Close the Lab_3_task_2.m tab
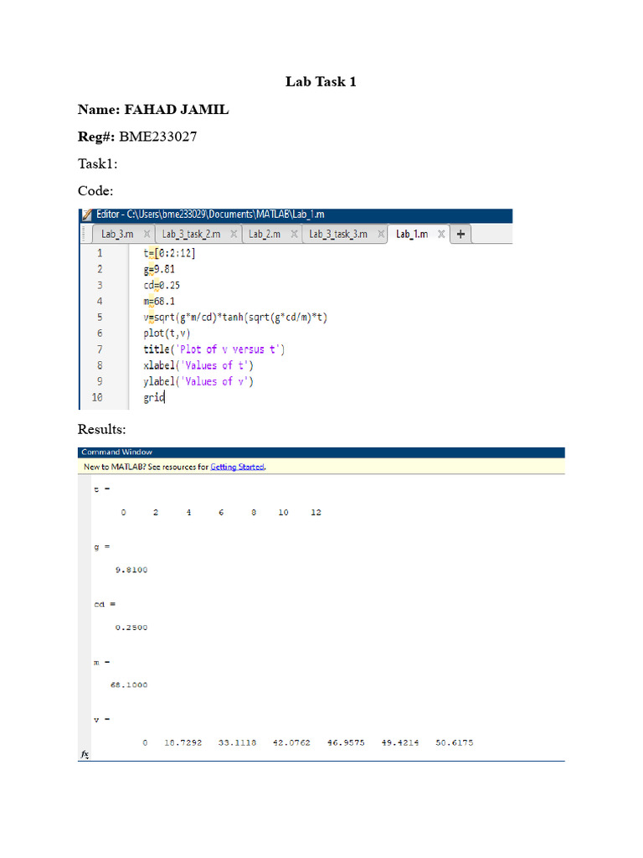This screenshot has height=858, width=643. (x=234, y=235)
